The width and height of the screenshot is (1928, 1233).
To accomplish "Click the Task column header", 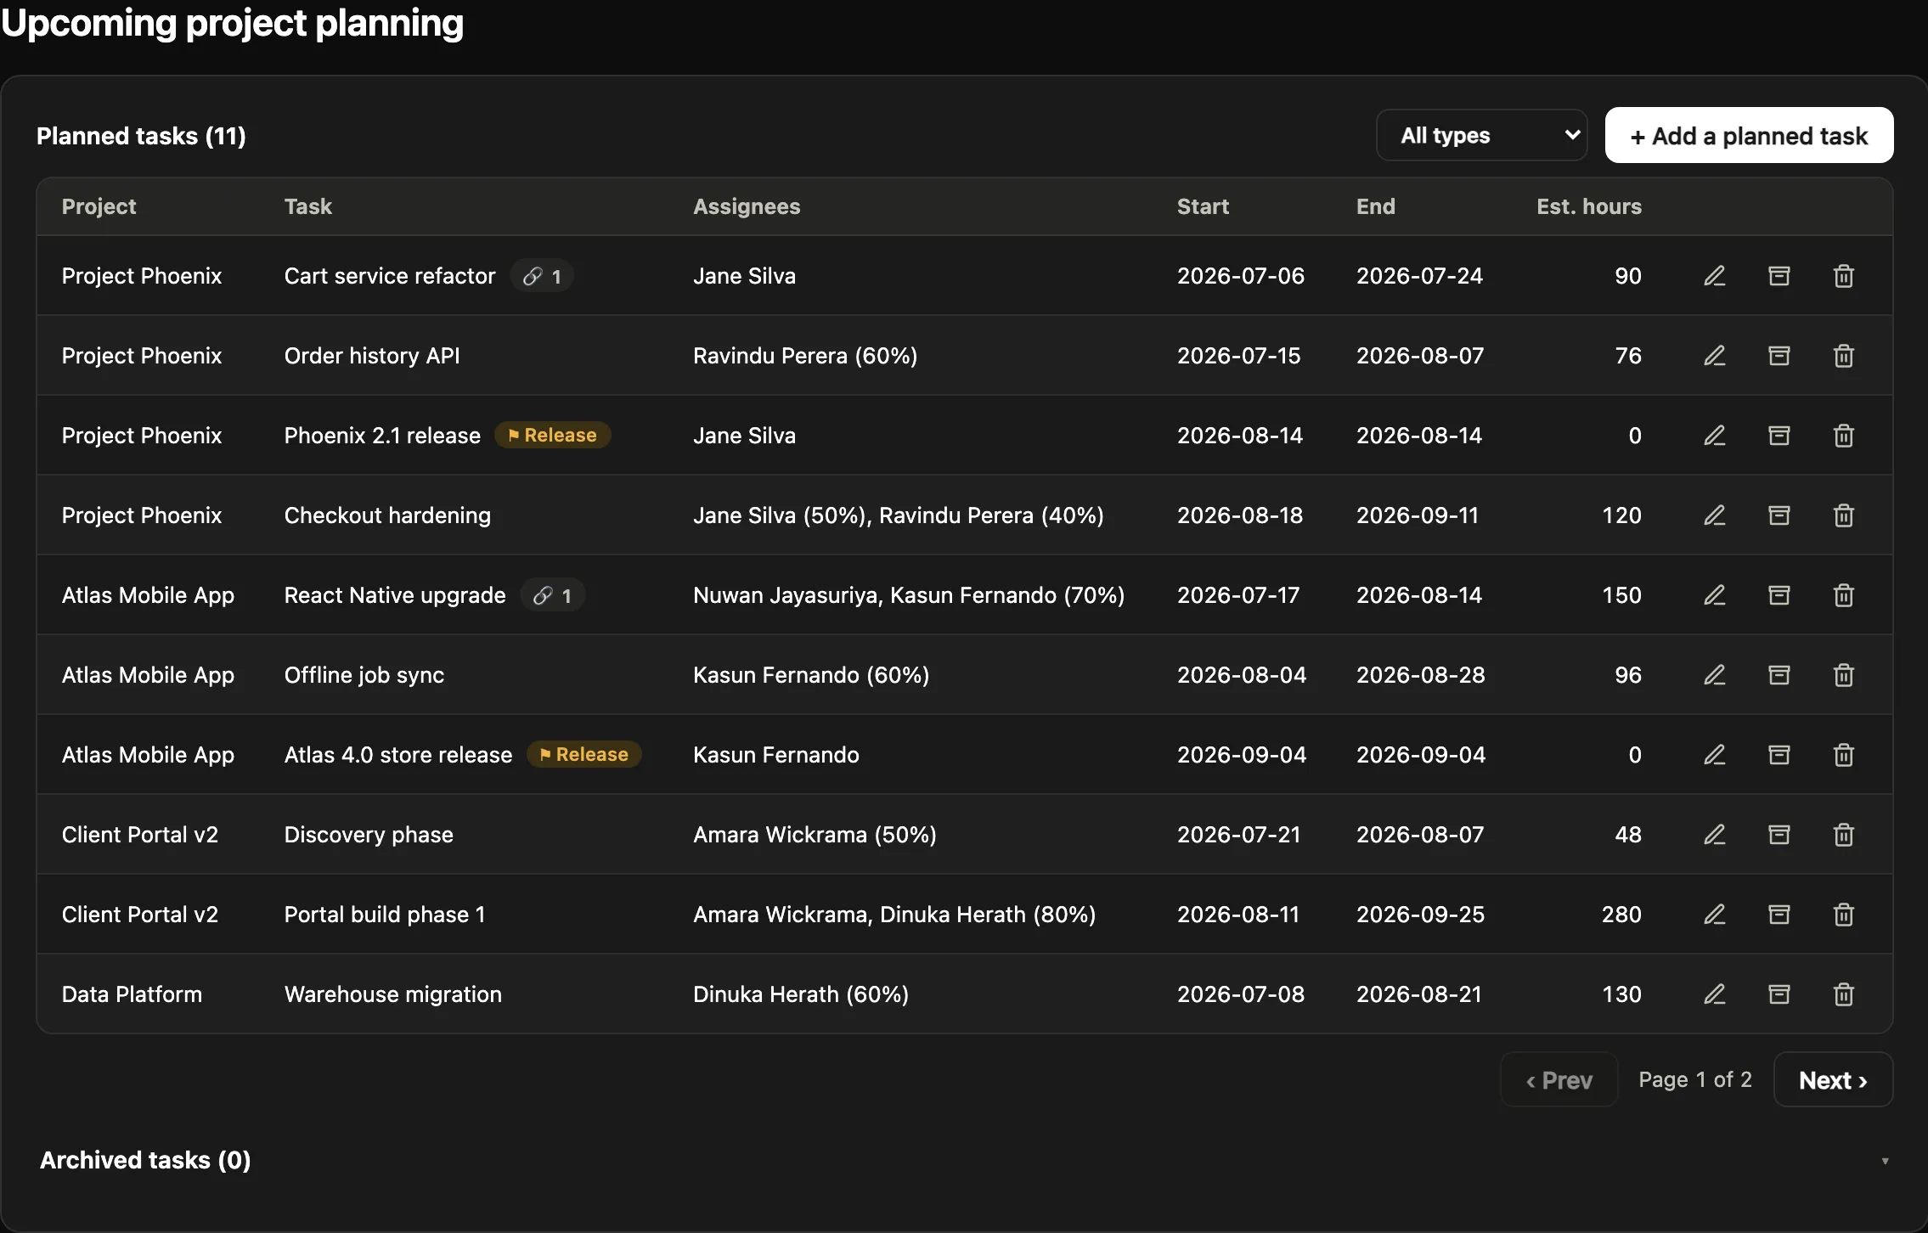I will [308, 206].
